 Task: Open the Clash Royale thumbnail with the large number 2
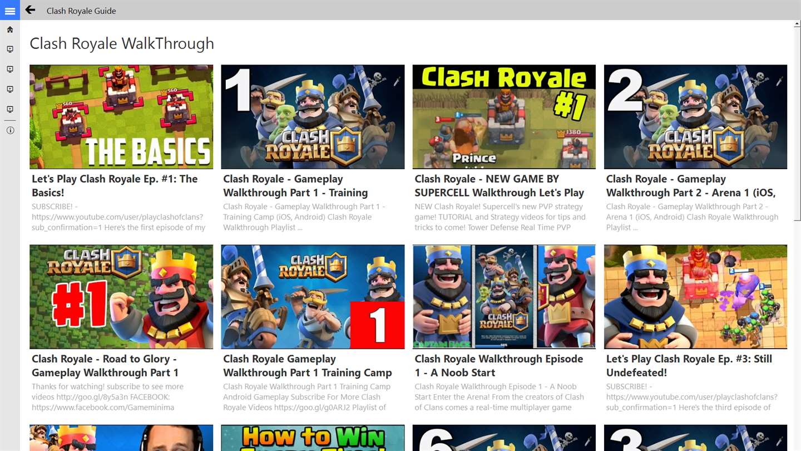tap(695, 117)
